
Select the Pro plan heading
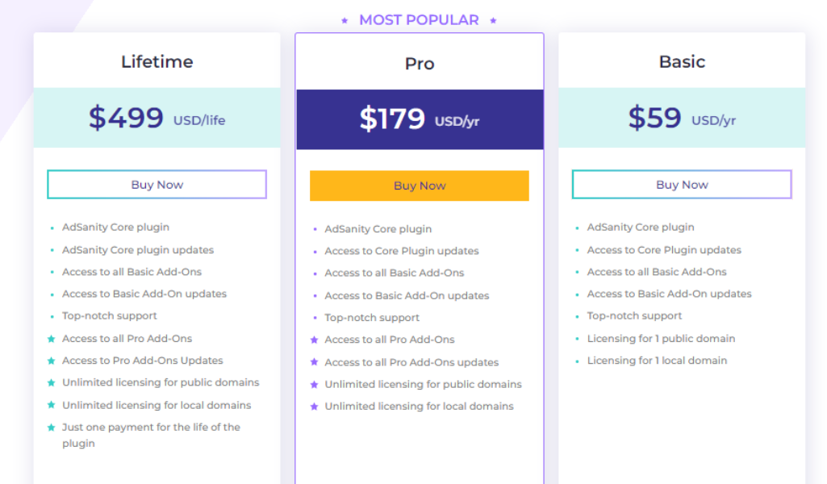420,64
